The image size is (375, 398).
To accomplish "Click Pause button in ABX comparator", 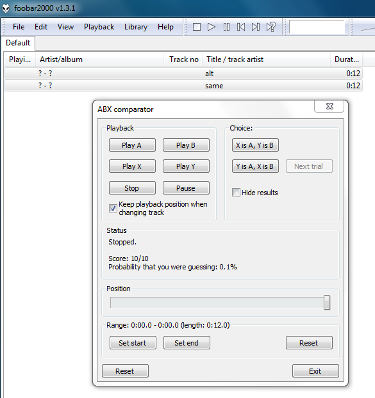I will [x=186, y=188].
